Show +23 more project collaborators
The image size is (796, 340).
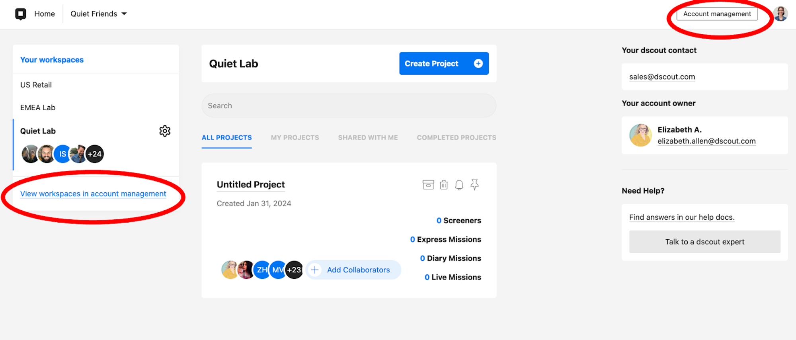pyautogui.click(x=294, y=270)
